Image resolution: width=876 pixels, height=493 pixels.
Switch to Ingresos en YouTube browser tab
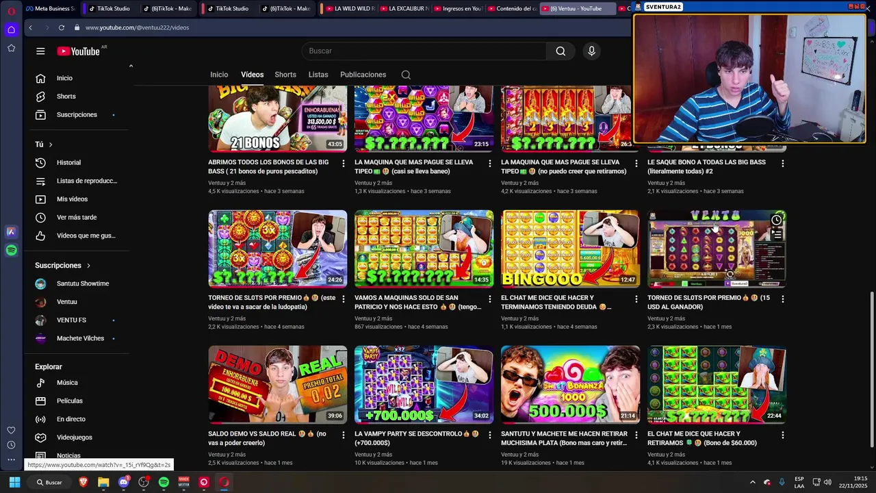click(x=457, y=9)
